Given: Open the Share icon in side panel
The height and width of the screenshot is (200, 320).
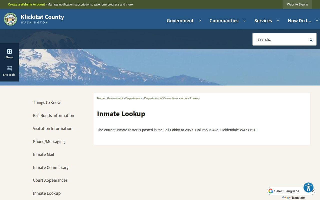Looking at the screenshot, I should (x=9, y=51).
